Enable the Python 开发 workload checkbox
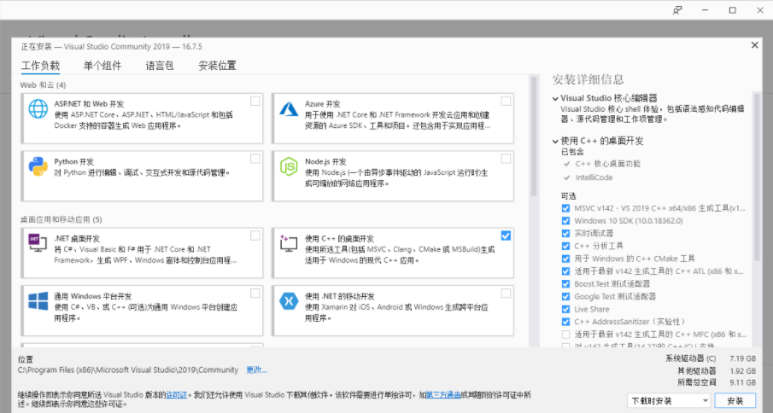This screenshot has height=413, width=773. tap(255, 159)
